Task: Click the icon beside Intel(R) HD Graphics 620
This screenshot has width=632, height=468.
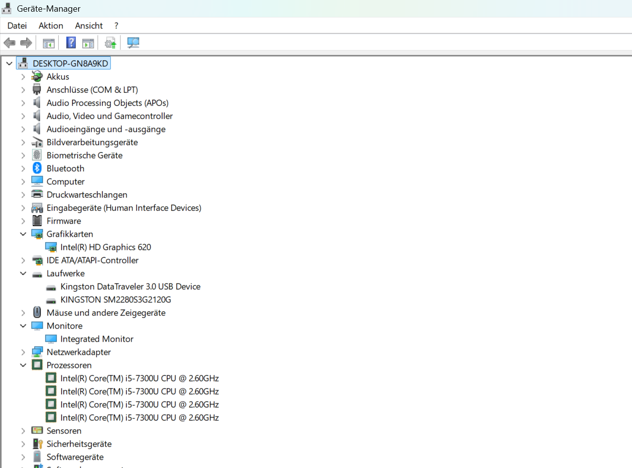Action: 51,247
